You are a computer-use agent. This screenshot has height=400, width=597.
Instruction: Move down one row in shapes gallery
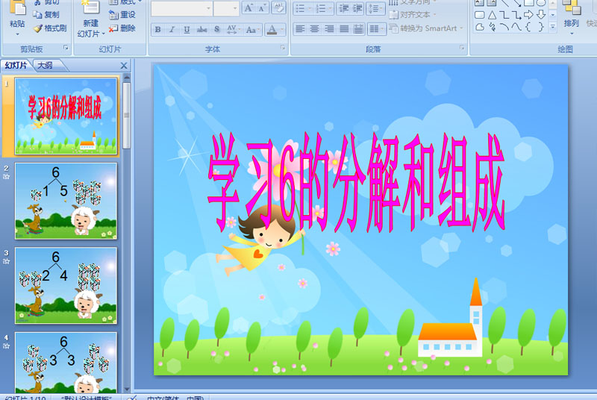click(553, 15)
